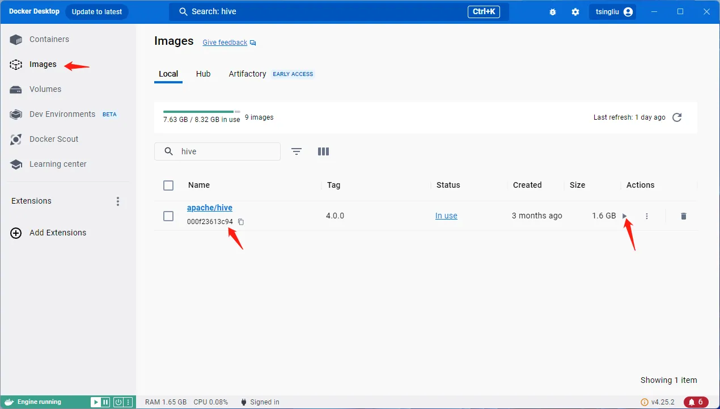Click the 4.0.0 tag cell
Screen dimensions: 720x409
pos(335,216)
